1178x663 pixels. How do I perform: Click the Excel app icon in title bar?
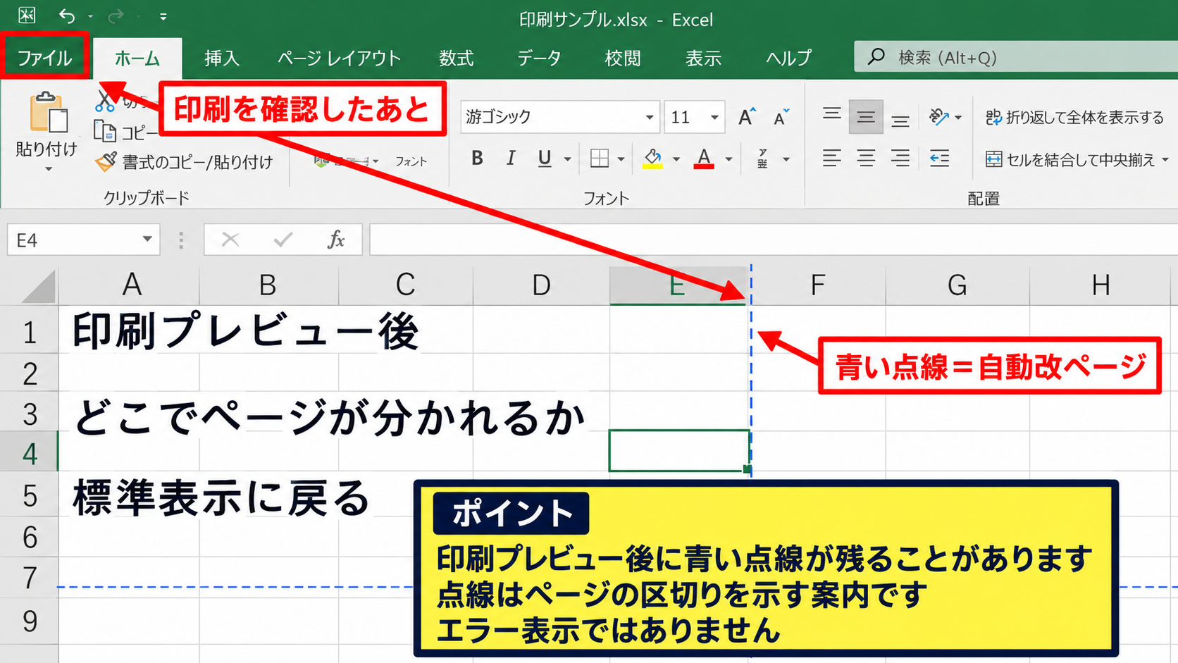pyautogui.click(x=27, y=15)
